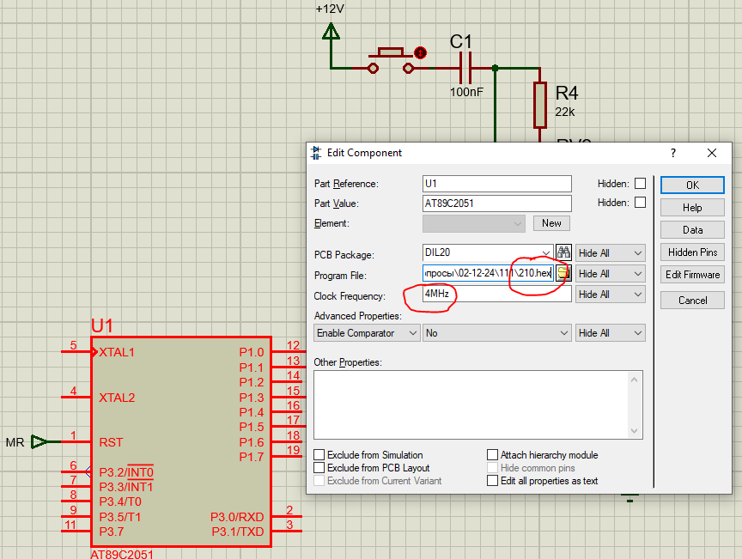Click the XTAL2 pin label on U1
Image resolution: width=742 pixels, height=559 pixels.
tap(117, 398)
